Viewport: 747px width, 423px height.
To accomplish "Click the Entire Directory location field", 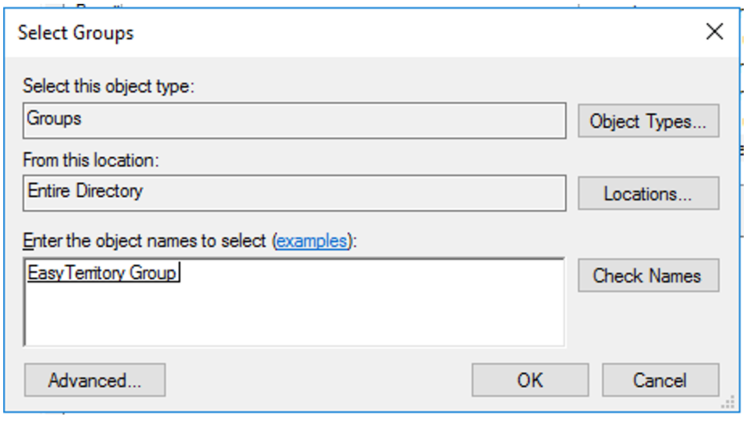I will point(294,193).
